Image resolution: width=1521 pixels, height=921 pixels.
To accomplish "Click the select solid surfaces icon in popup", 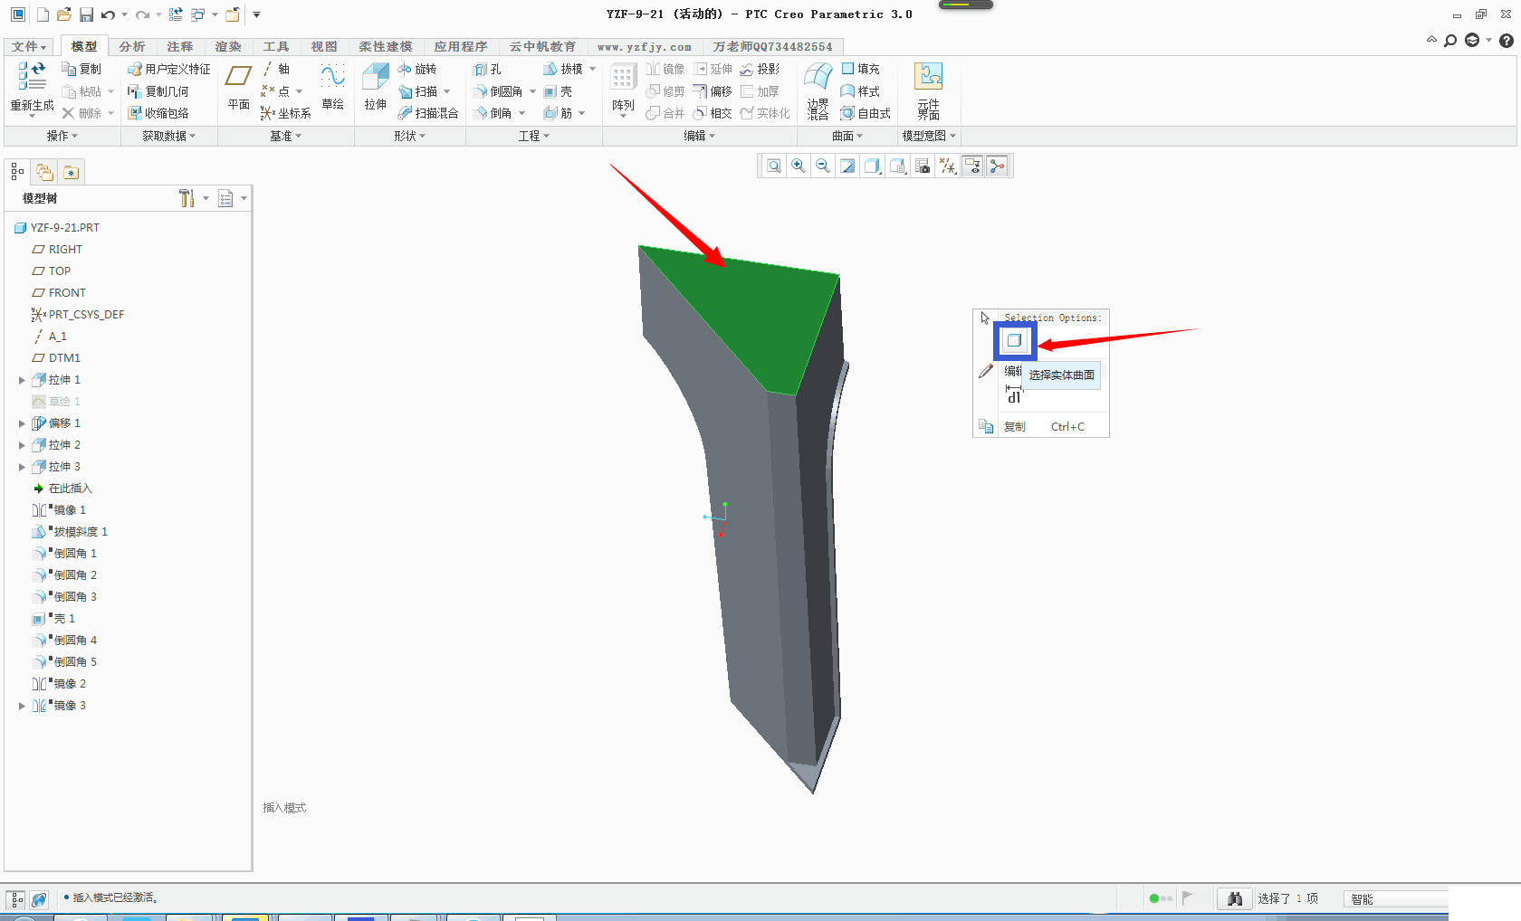I will 1014,341.
